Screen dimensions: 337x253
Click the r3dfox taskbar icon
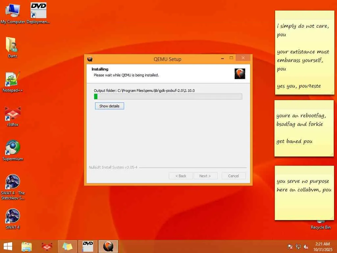point(47,246)
